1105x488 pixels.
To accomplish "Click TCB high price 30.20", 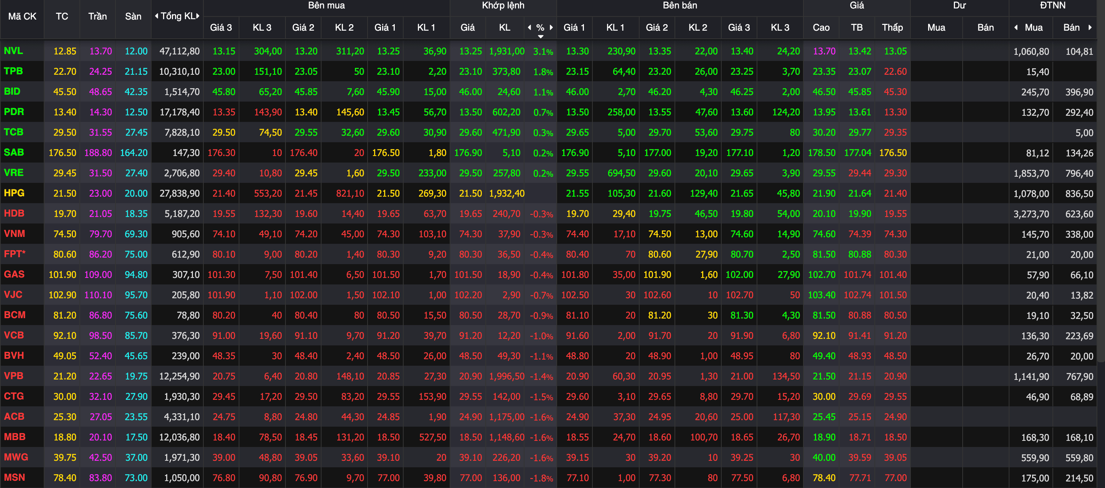I will click(824, 132).
